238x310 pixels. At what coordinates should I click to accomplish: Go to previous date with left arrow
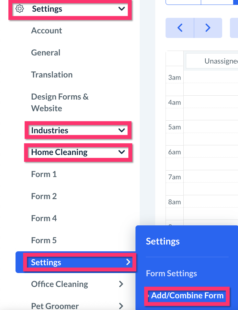(180, 28)
